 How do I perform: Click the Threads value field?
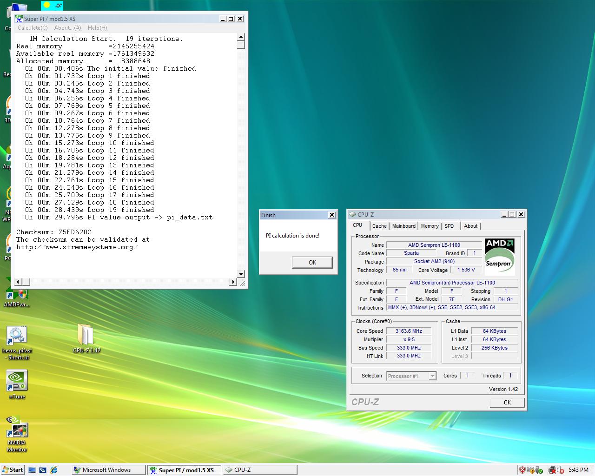510,376
